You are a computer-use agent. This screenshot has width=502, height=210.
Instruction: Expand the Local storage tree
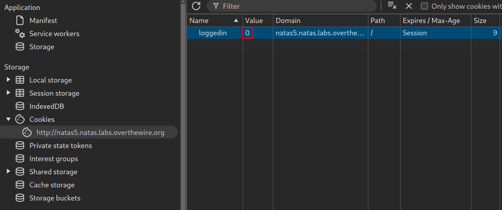click(x=8, y=80)
